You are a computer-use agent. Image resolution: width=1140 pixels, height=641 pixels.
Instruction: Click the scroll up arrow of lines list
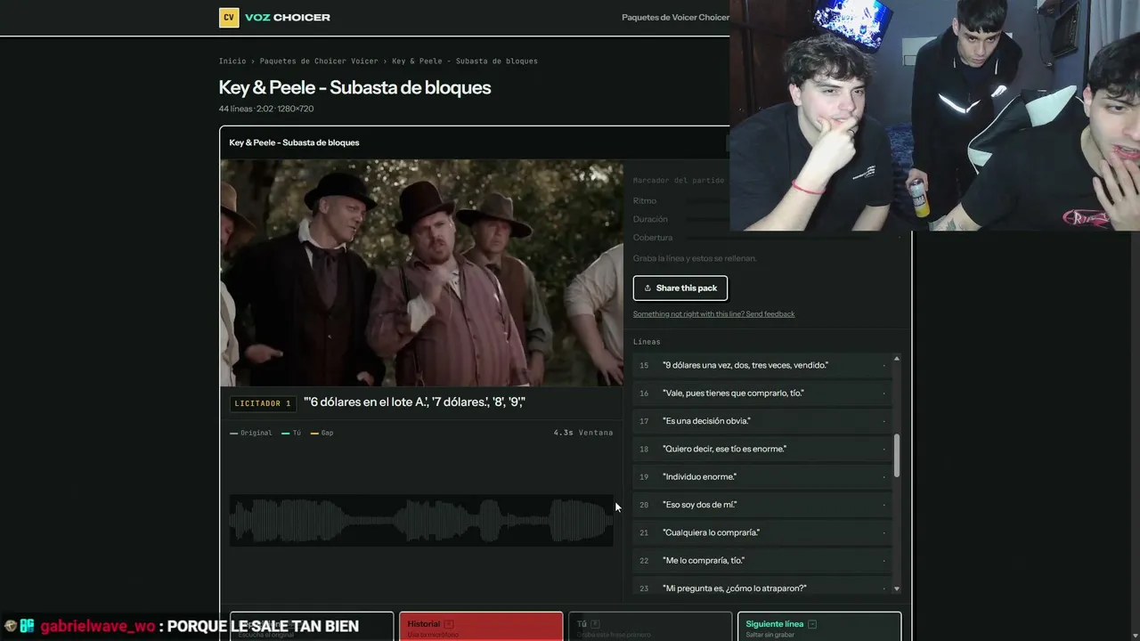point(896,359)
